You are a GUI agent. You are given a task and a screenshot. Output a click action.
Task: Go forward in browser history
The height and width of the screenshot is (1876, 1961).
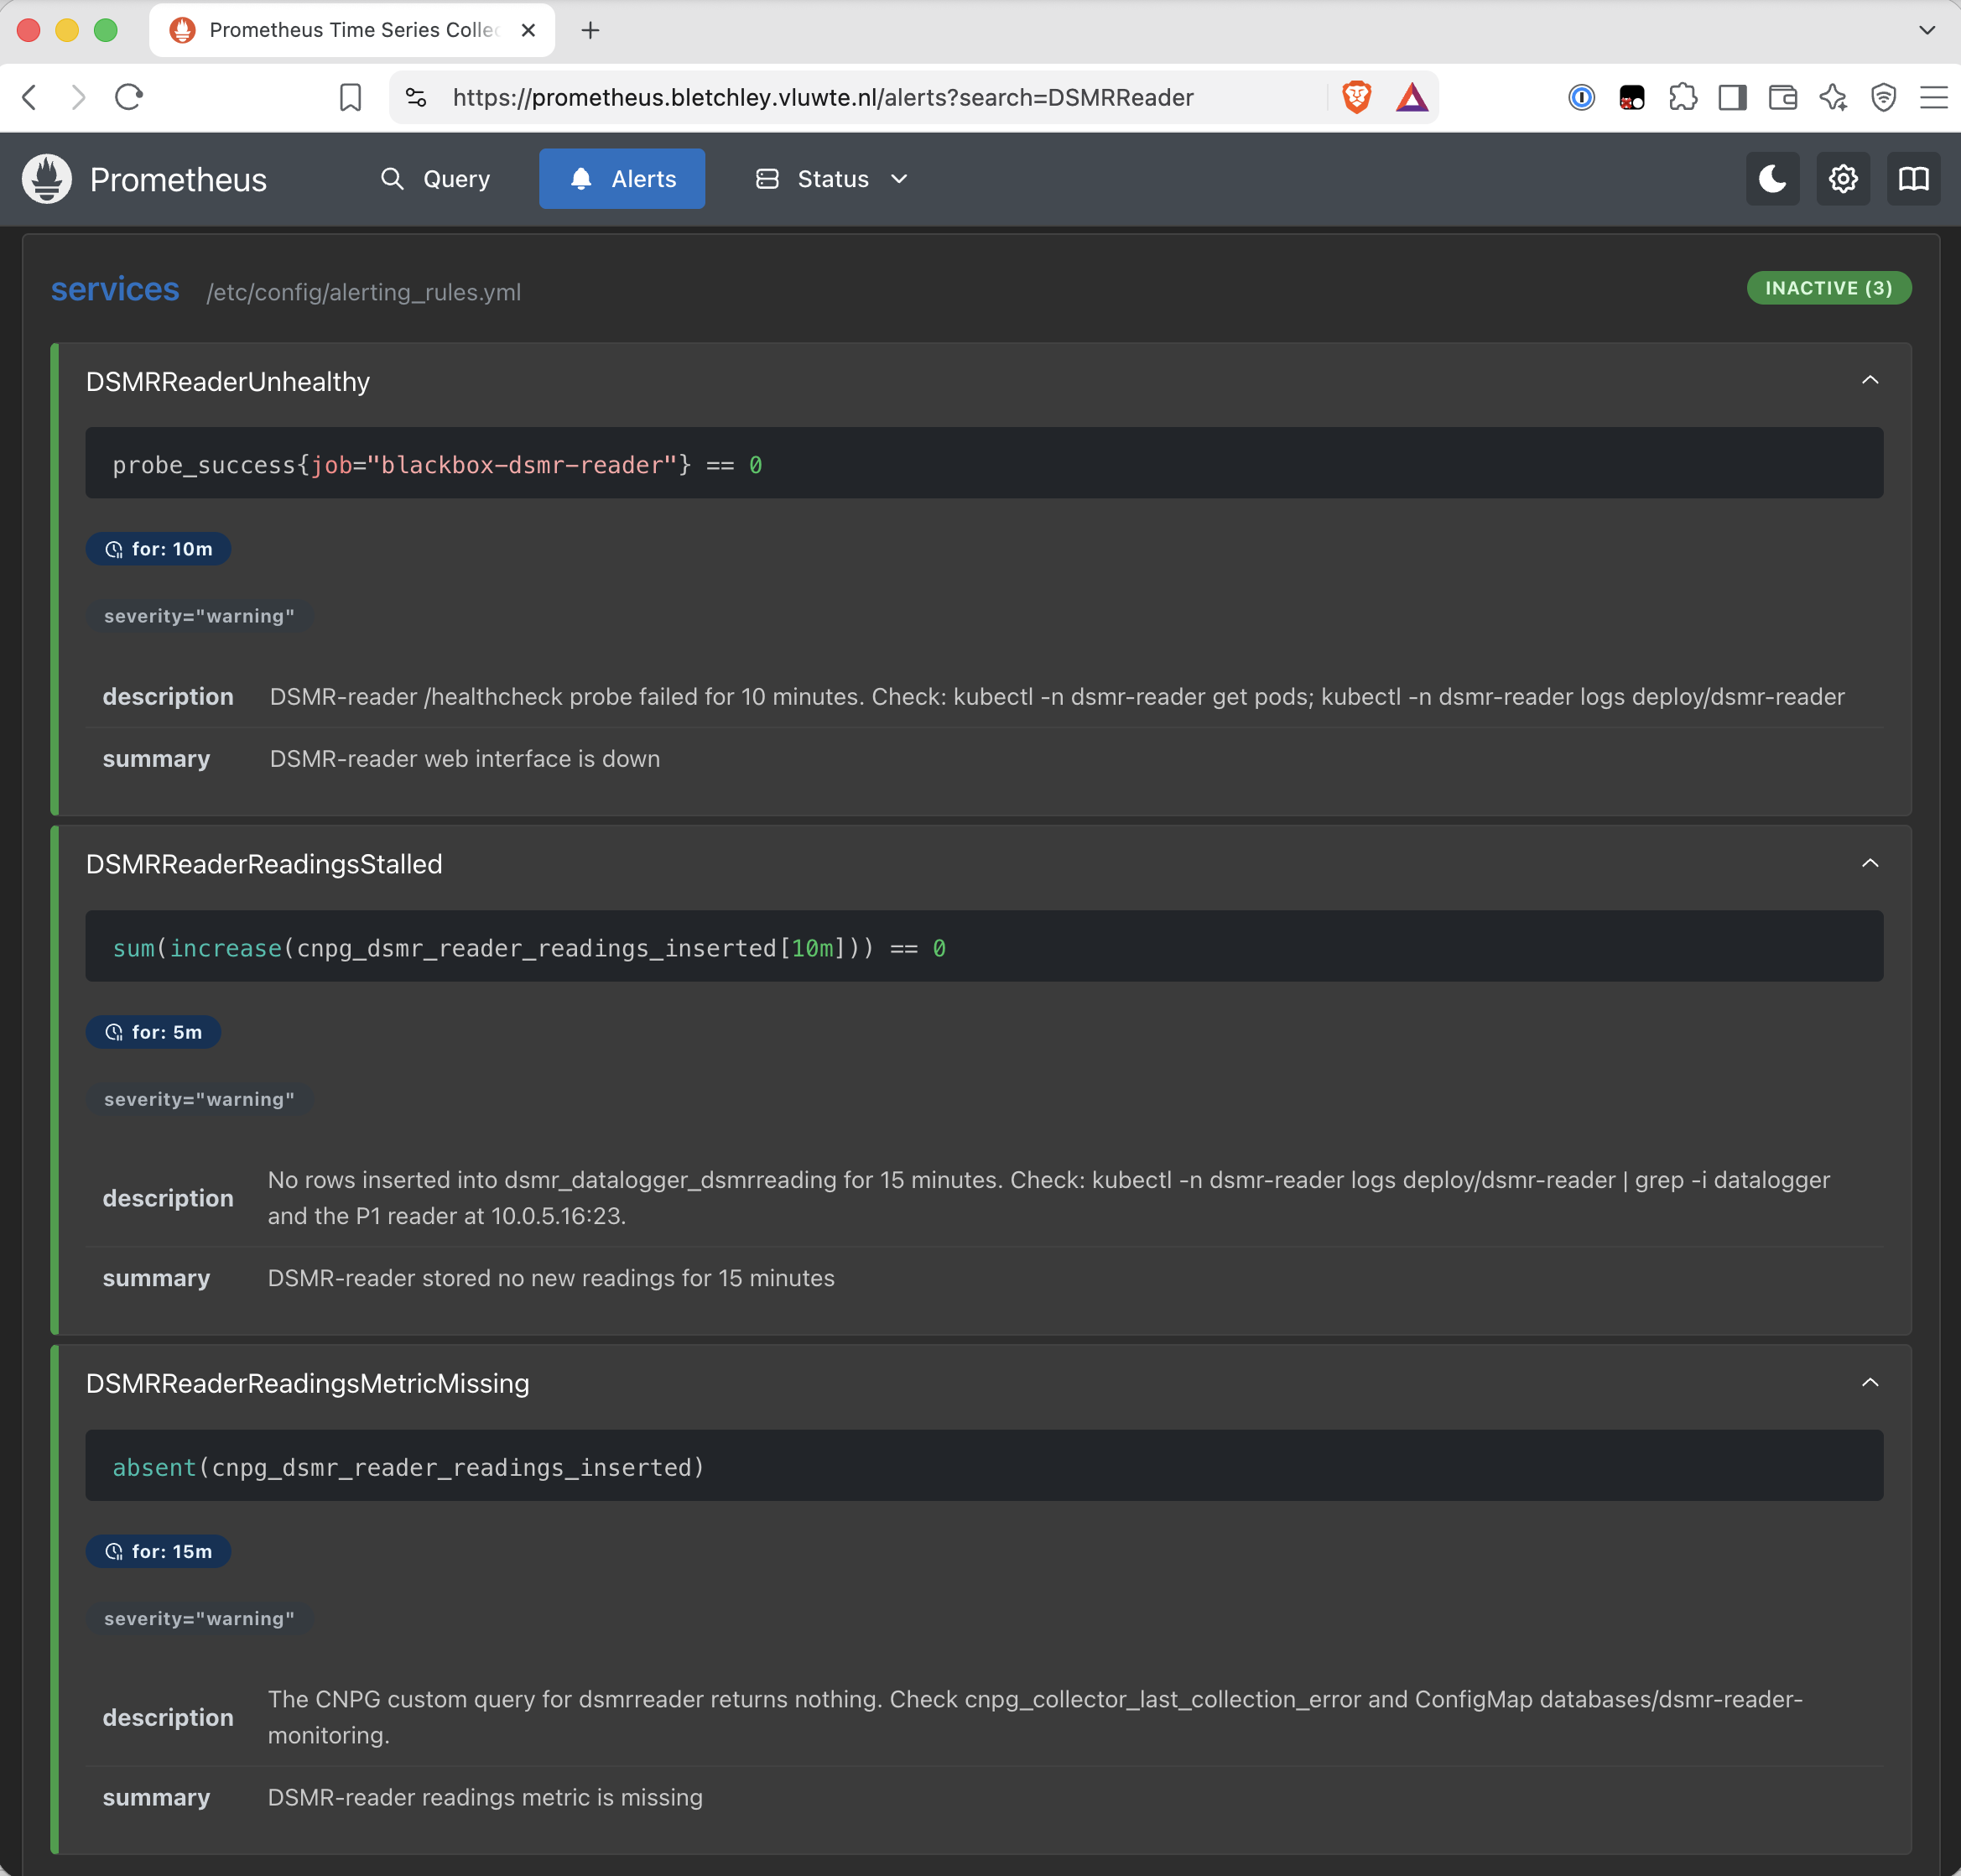79,97
